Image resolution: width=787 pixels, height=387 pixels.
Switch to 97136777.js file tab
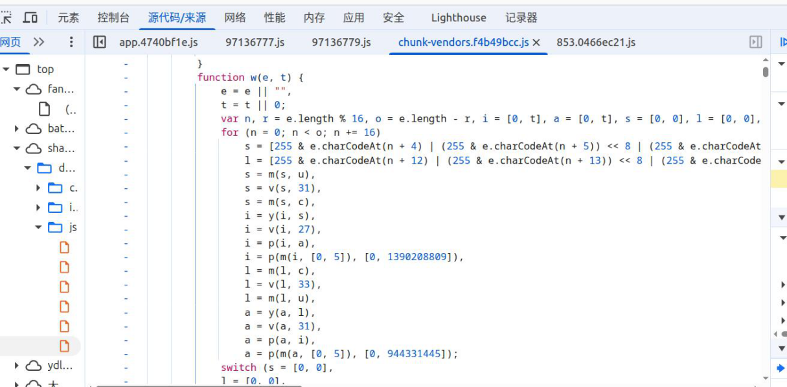pos(255,43)
